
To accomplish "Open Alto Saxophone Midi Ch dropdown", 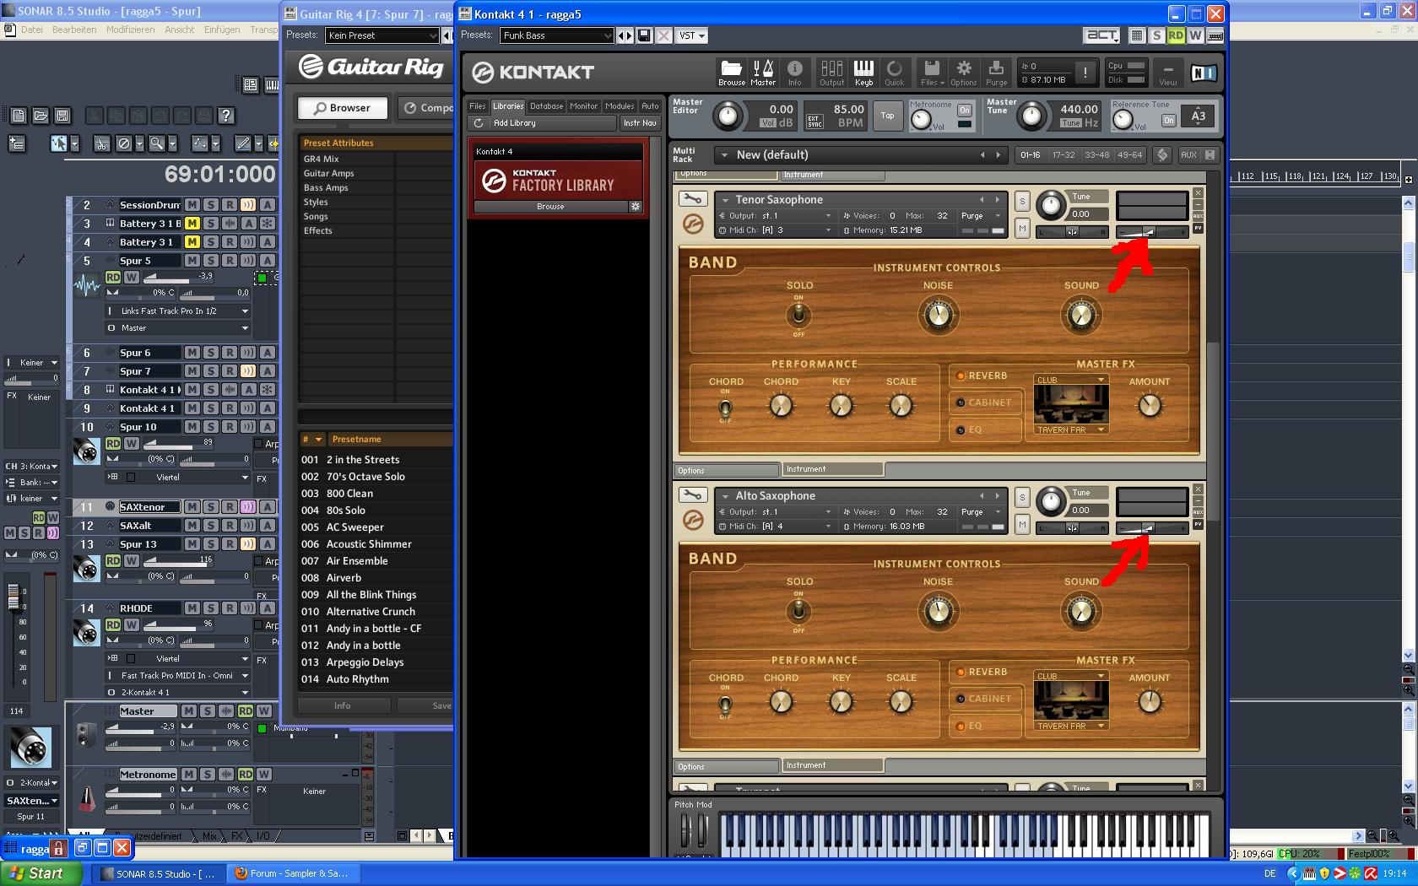I will (775, 527).
